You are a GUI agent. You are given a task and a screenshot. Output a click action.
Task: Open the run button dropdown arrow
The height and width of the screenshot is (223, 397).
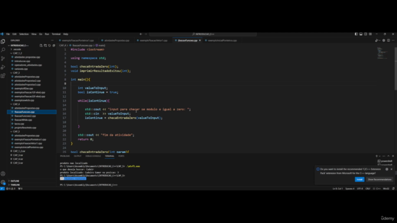tap(380, 40)
